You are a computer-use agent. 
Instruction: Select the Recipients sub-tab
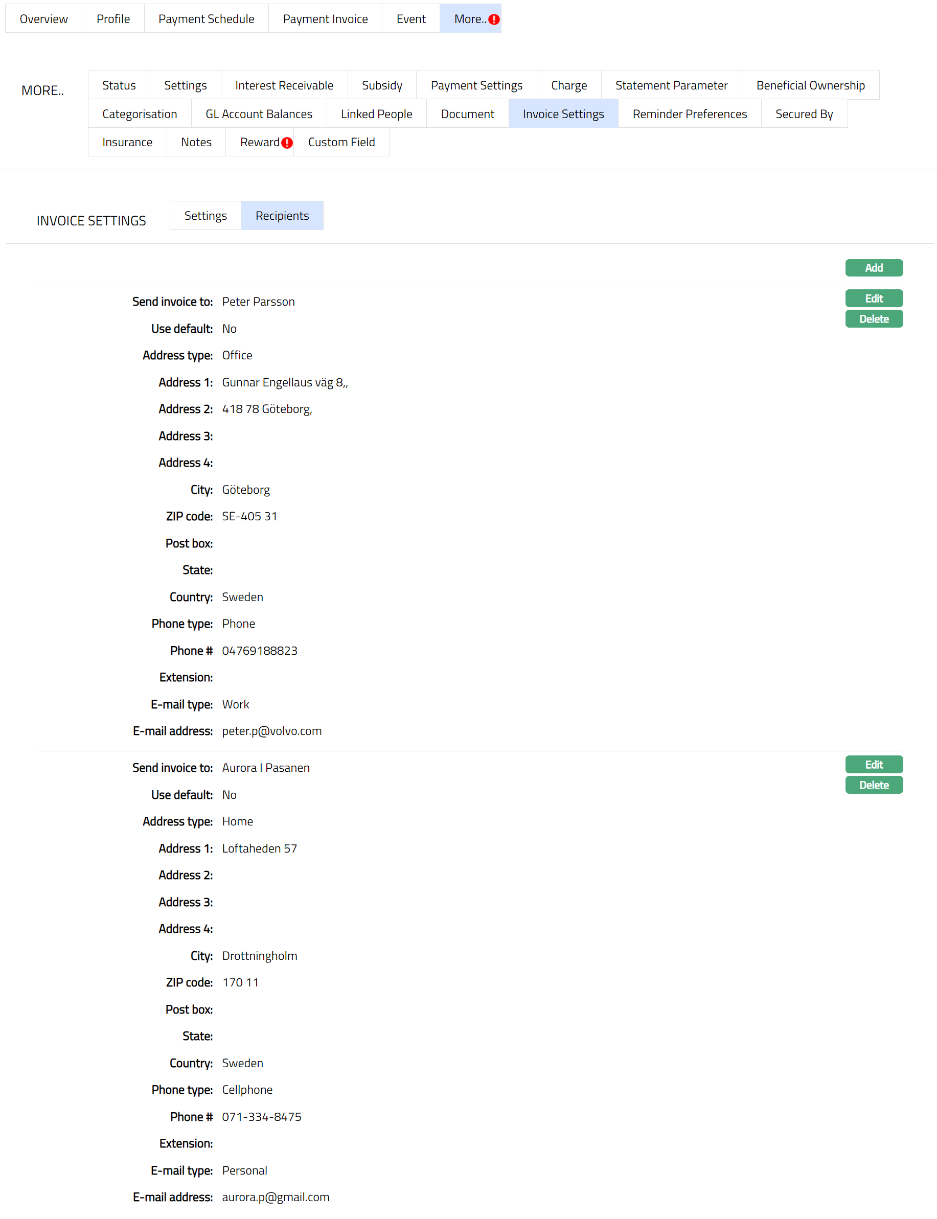tap(282, 216)
